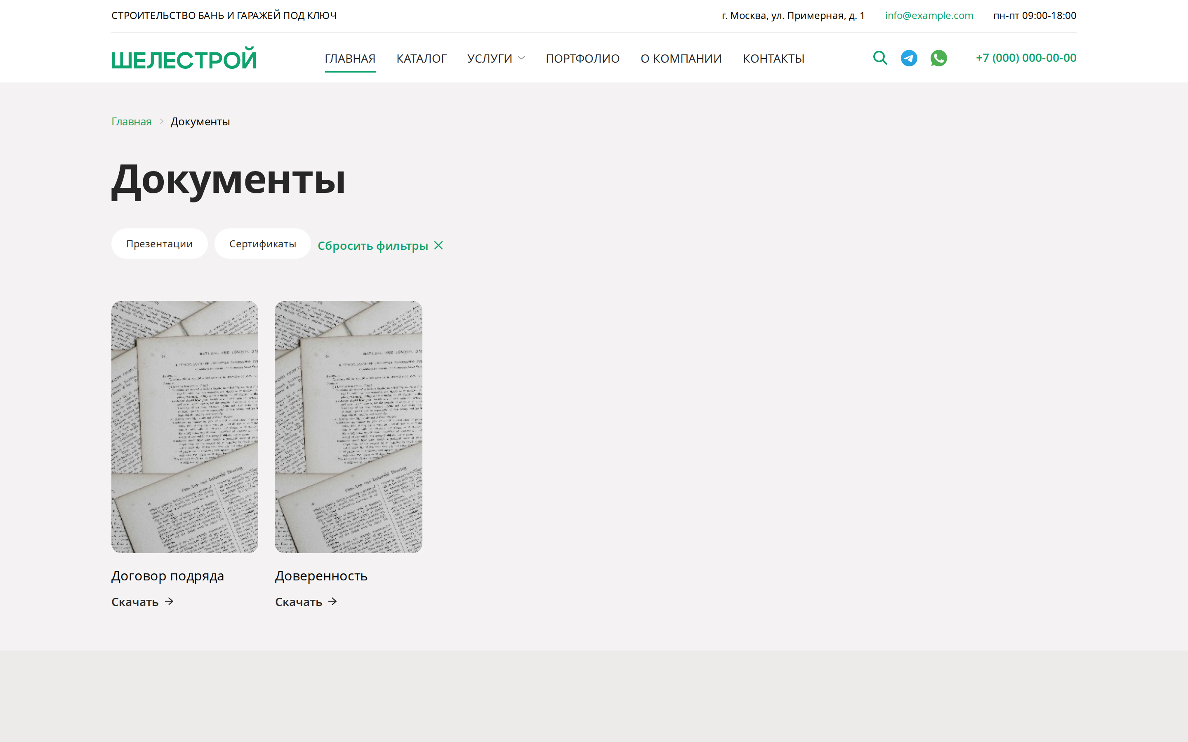Open the КАТАЛОГ menu item
Image resolution: width=1188 pixels, height=742 pixels.
tap(421, 59)
